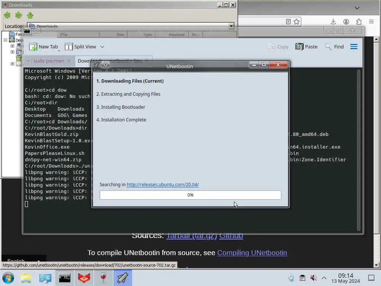Open the browser account icon

click(346, 22)
